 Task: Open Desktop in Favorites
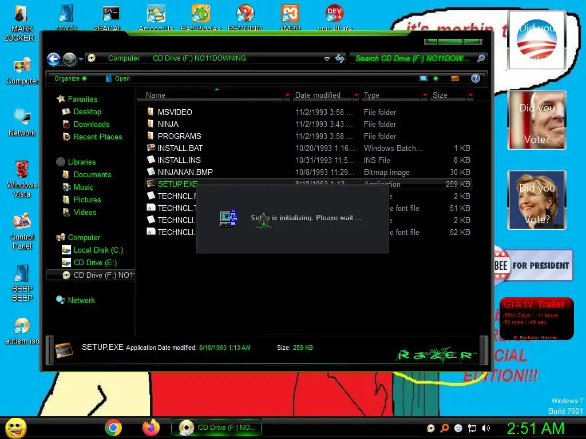pos(87,111)
